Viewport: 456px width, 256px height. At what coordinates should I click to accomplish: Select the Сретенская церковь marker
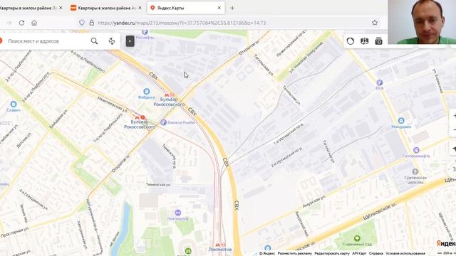[x=415, y=171]
